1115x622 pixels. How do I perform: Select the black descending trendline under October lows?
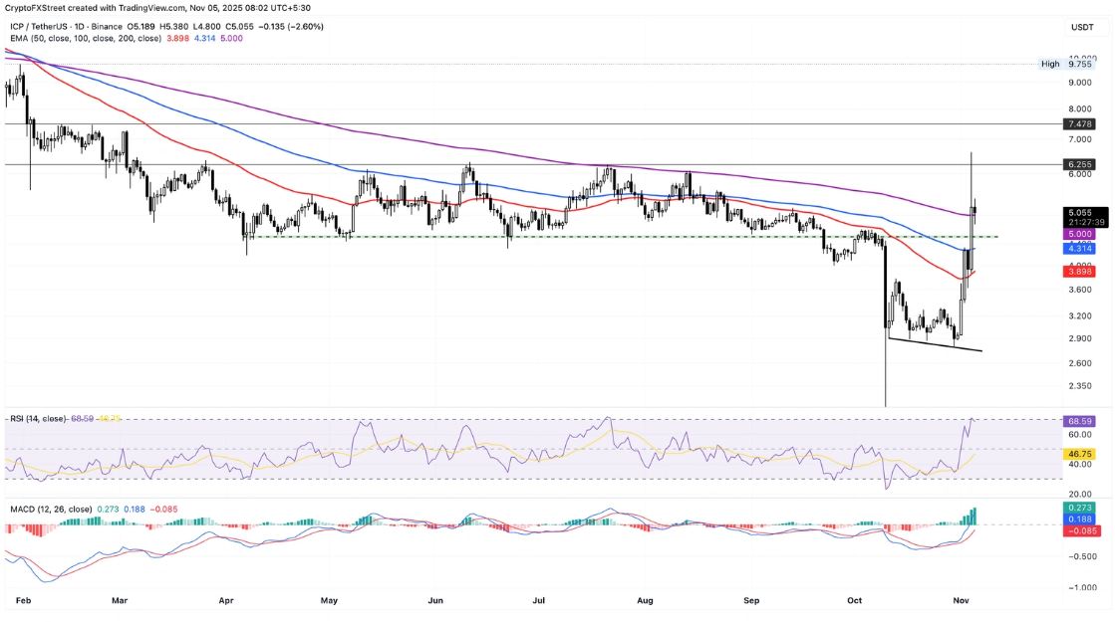(937, 345)
